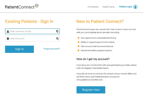Click the person icon in username field
Image resolution: width=144 pixels, height=101 pixels.
click(x=8, y=31)
